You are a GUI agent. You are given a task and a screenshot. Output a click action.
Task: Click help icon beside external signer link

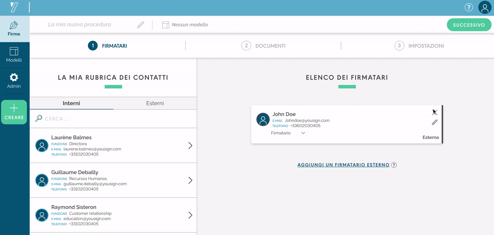(x=394, y=165)
